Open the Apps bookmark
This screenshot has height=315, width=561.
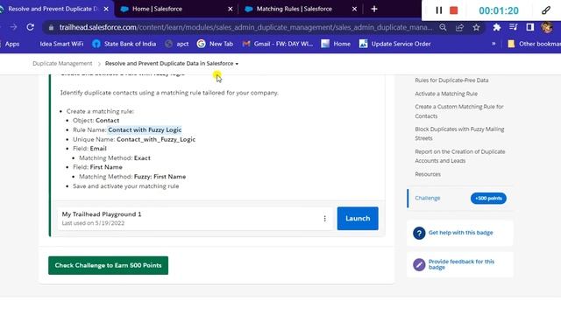[11, 44]
